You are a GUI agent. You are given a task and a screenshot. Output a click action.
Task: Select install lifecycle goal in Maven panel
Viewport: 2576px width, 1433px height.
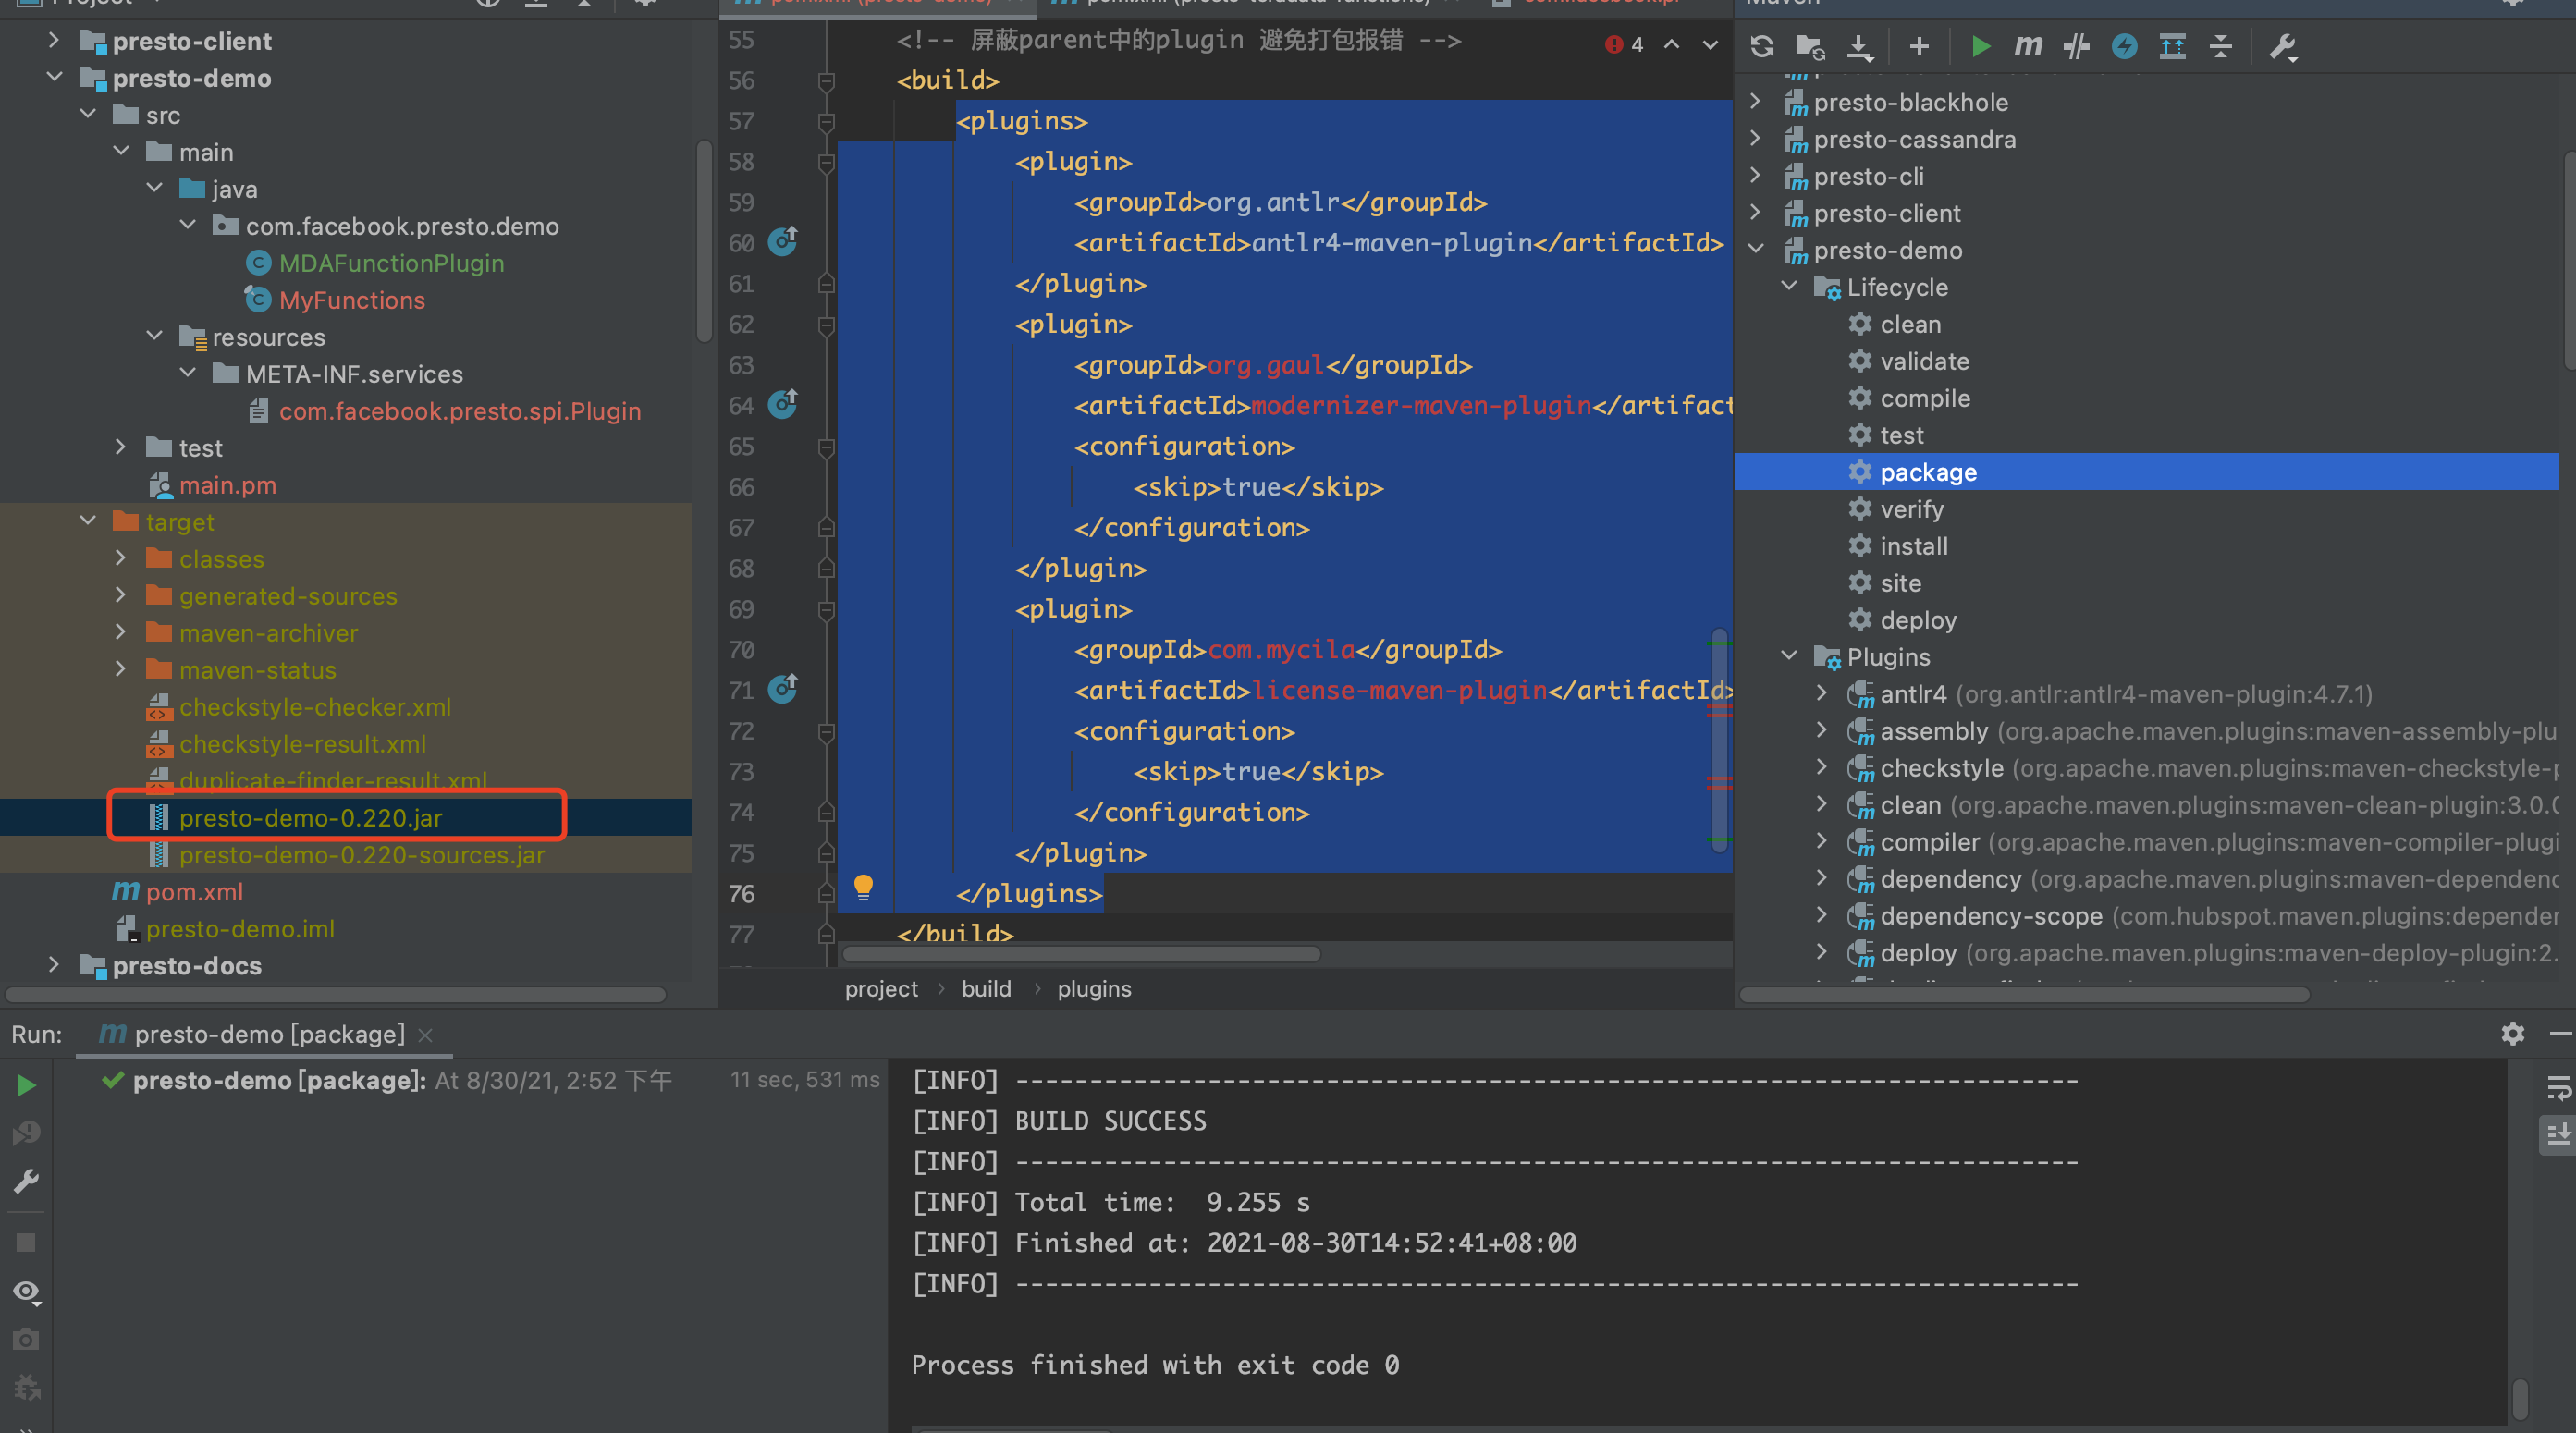[1913, 546]
